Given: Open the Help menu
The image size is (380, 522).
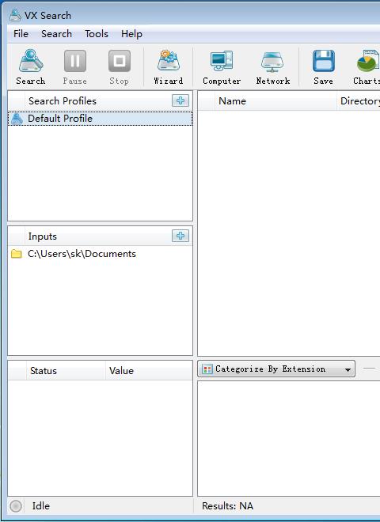Looking at the screenshot, I should pyautogui.click(x=131, y=34).
